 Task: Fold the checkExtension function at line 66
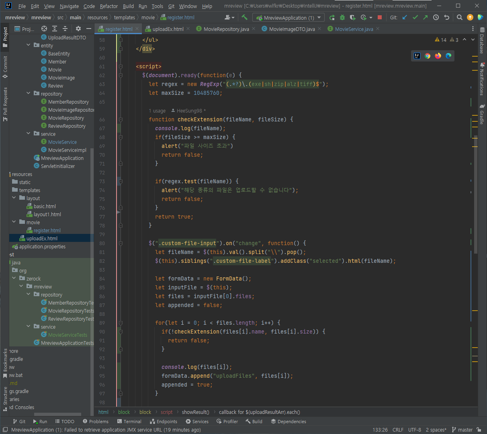(120, 119)
